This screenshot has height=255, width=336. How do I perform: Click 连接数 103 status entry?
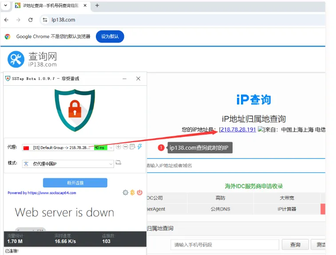click(x=108, y=239)
